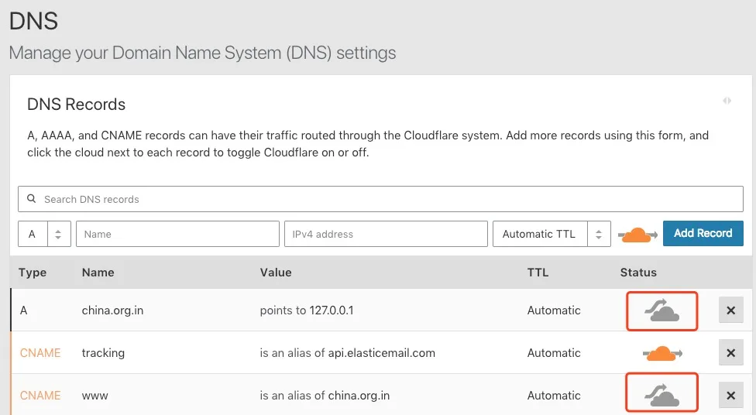Click the DNS page title
756x415 pixels.
(x=34, y=21)
